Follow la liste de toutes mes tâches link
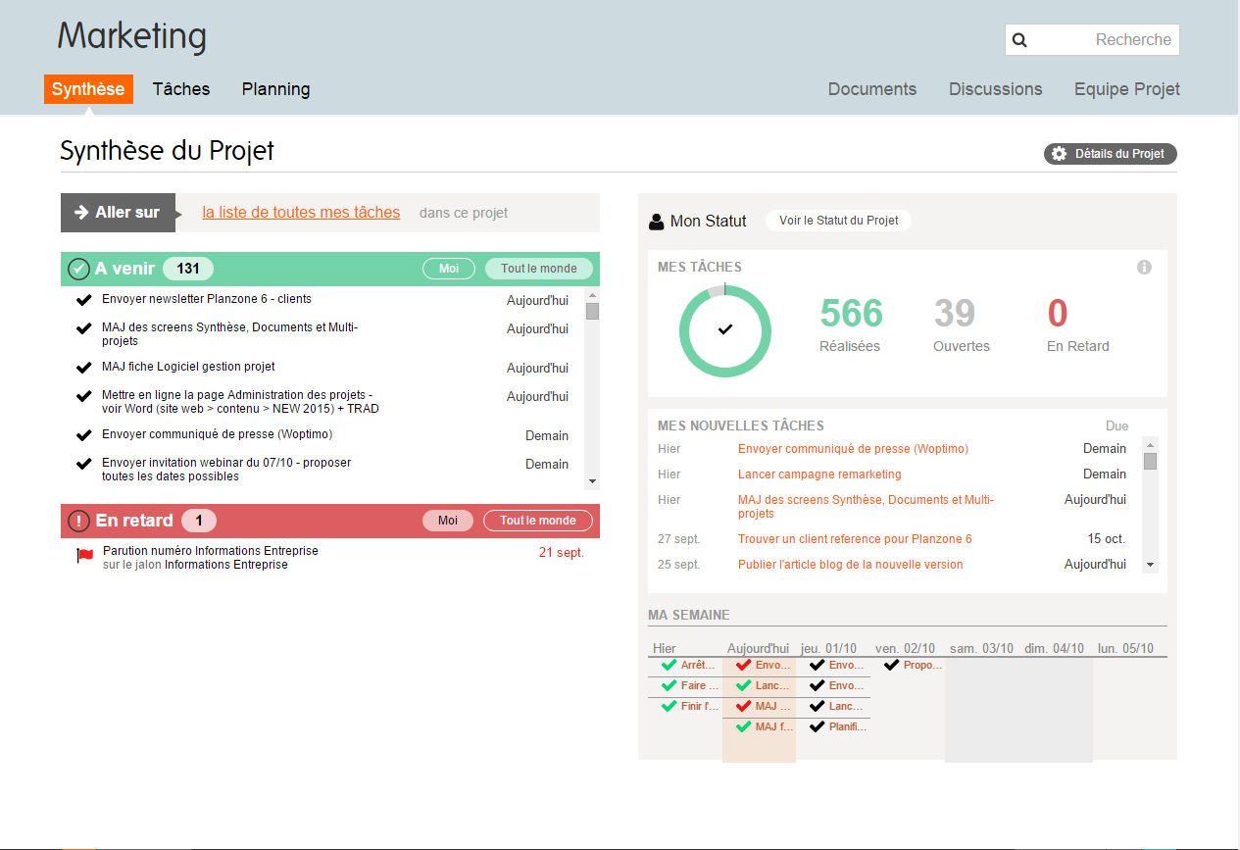Image resolution: width=1240 pixels, height=850 pixels. click(301, 213)
